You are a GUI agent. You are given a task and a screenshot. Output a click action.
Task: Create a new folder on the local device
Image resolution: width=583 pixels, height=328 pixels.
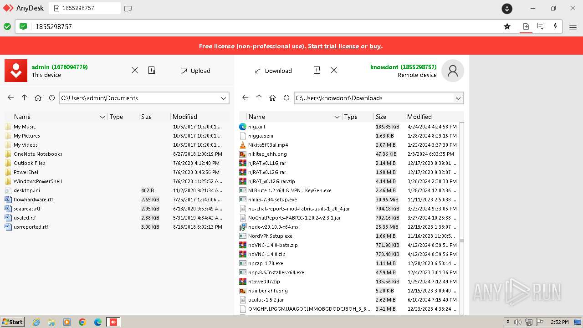pyautogui.click(x=152, y=70)
